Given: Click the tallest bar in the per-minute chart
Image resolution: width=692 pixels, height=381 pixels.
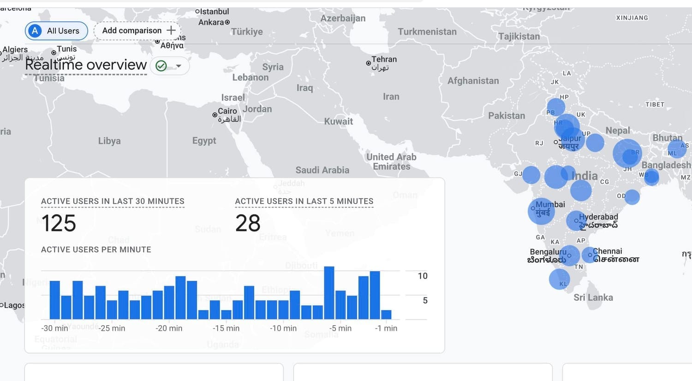Looking at the screenshot, I should point(329,293).
